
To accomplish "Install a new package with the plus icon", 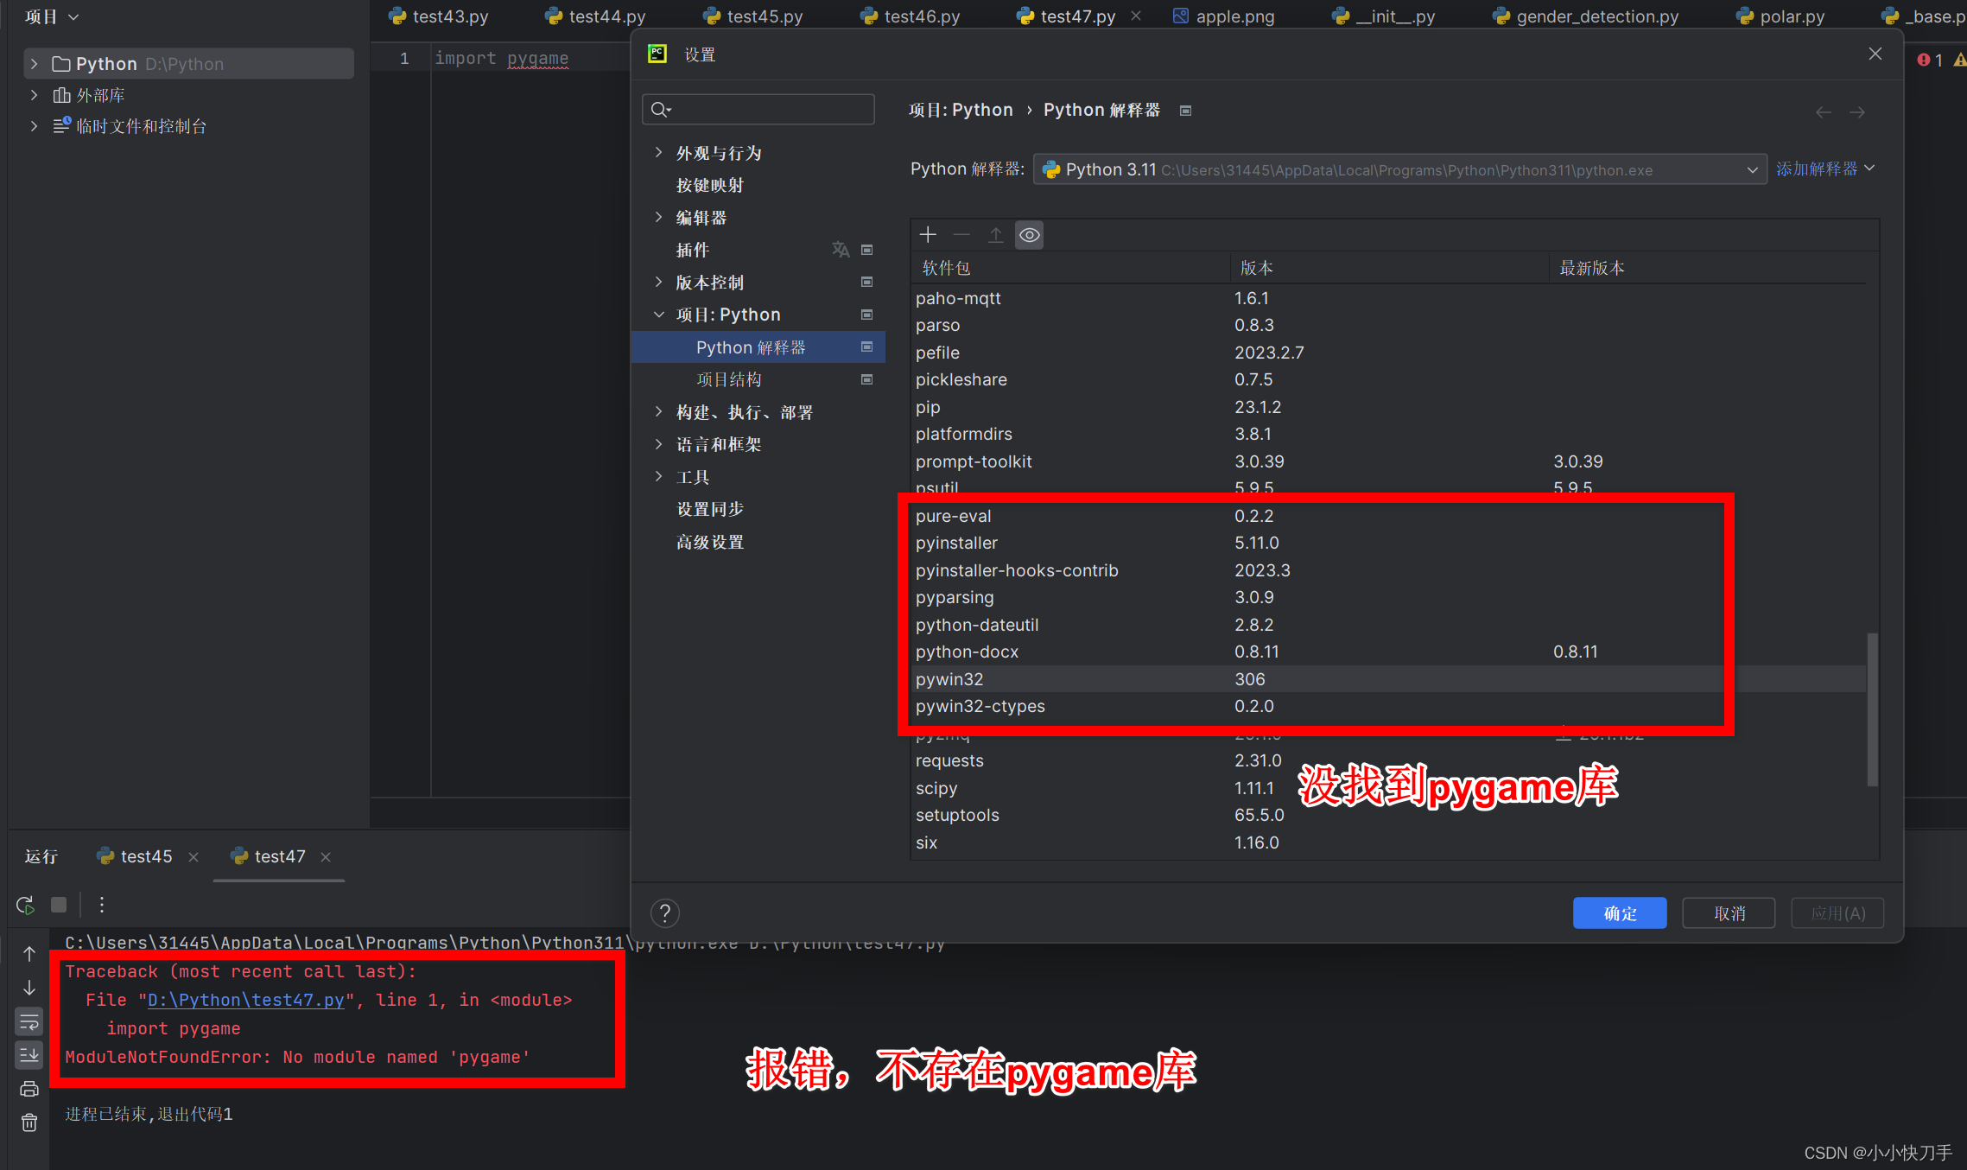I will (x=927, y=234).
